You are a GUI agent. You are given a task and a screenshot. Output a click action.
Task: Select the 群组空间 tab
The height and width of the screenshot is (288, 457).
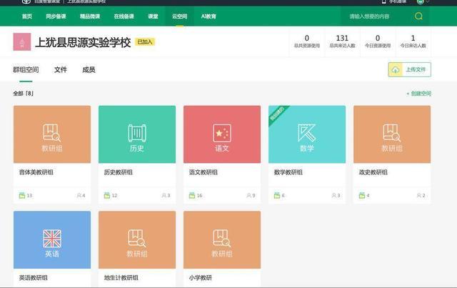click(26, 70)
